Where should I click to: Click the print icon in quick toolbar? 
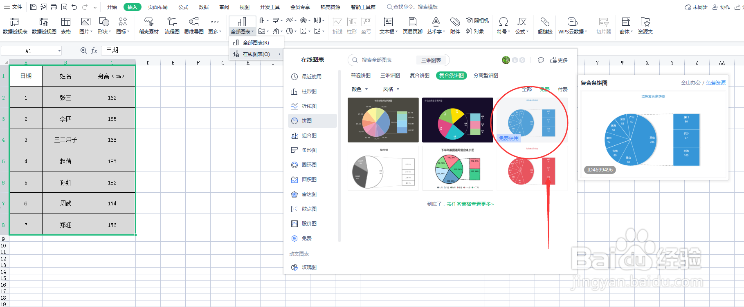(x=54, y=7)
